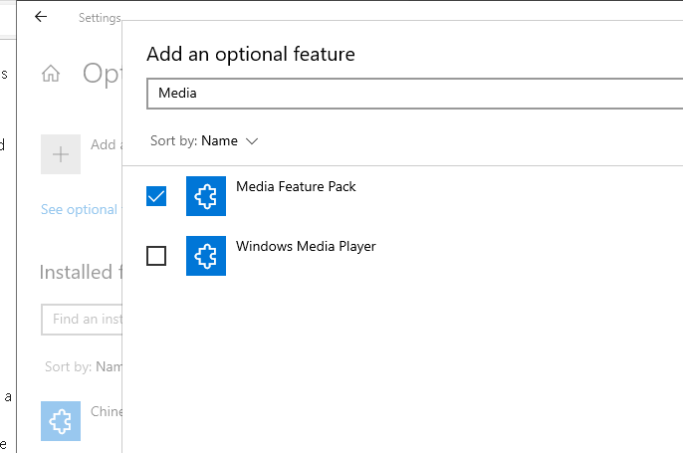Image resolution: width=683 pixels, height=453 pixels.
Task: Open the background Sort by dropdown under Installed features
Action: coord(84,366)
